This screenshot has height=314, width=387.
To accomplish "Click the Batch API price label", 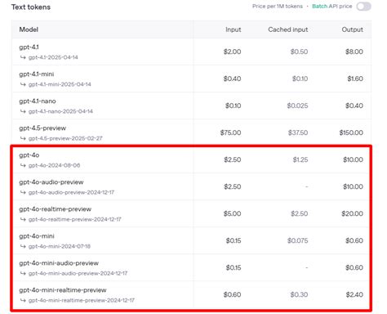I will tap(332, 7).
